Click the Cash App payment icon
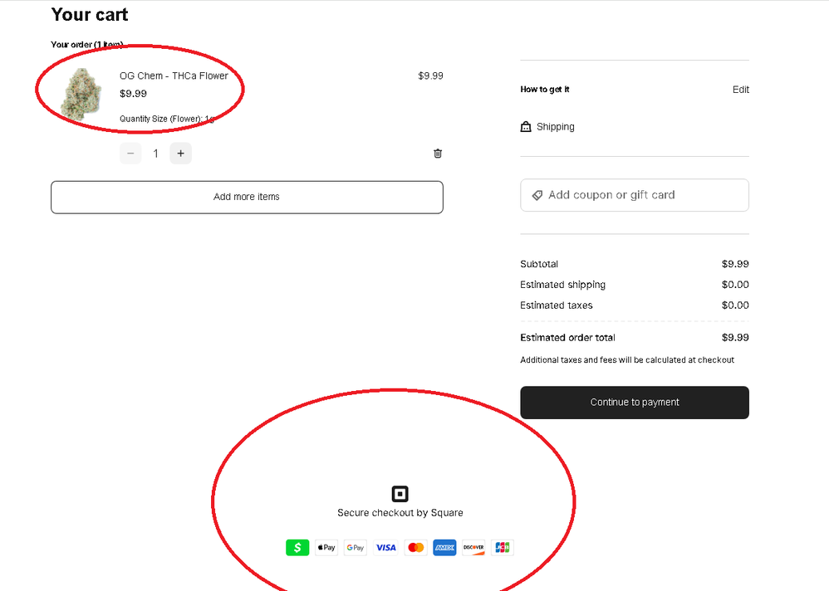The width and height of the screenshot is (829, 591). tap(297, 548)
